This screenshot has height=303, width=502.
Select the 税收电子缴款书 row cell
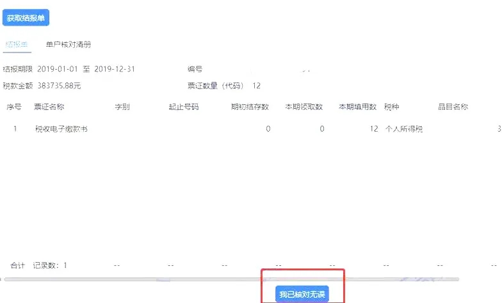coord(61,129)
